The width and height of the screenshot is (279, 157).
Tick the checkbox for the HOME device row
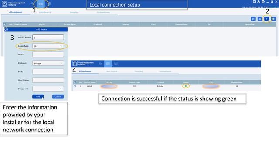(75, 86)
